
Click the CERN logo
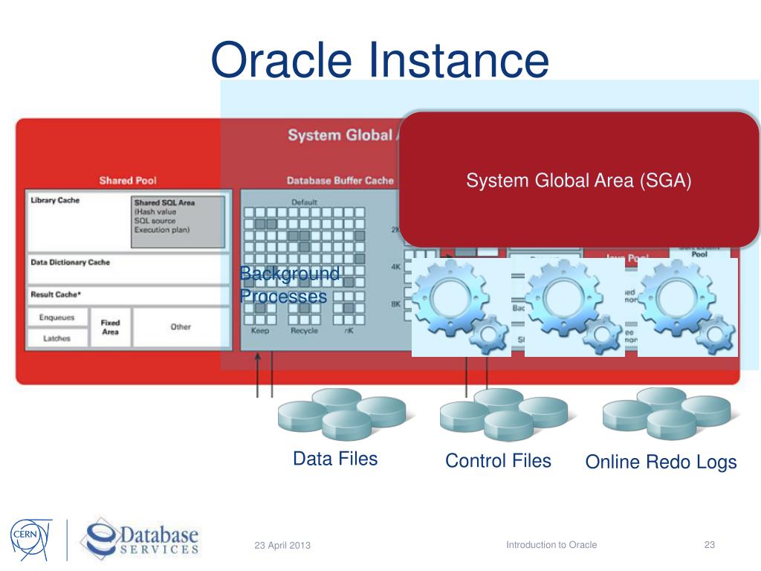pos(31,540)
